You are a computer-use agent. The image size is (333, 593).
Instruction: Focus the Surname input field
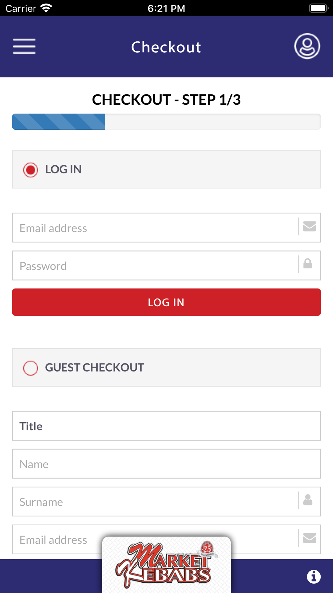point(155,502)
